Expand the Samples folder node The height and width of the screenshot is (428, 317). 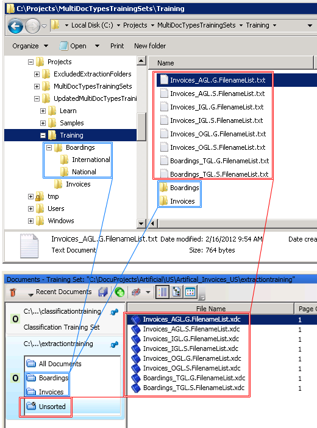pos(43,123)
